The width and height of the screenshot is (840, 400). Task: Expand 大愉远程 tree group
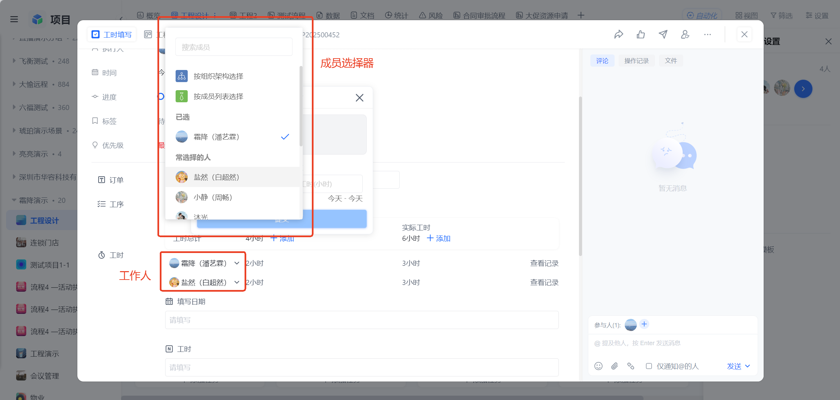point(14,84)
